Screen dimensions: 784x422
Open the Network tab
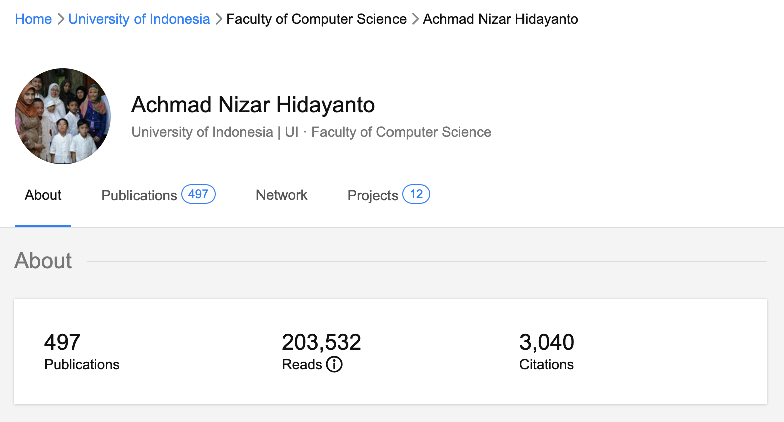[x=282, y=195]
